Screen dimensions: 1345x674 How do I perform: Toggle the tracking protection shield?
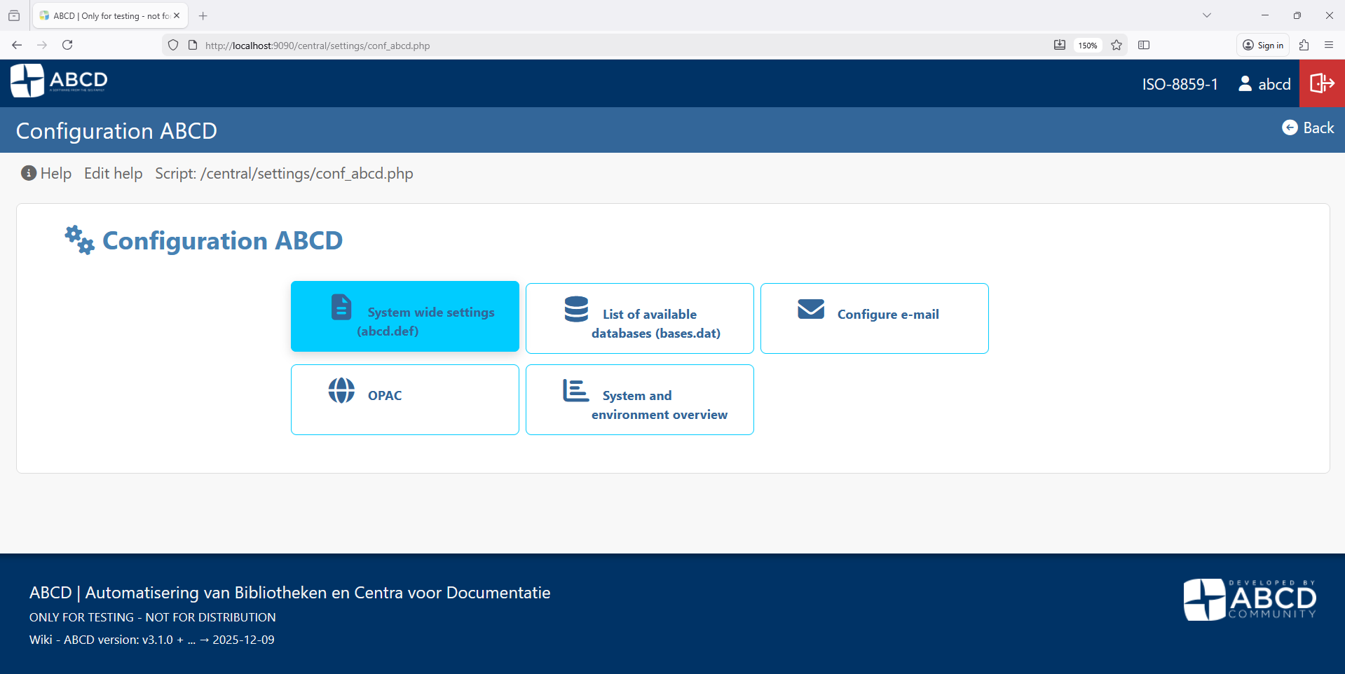172,45
